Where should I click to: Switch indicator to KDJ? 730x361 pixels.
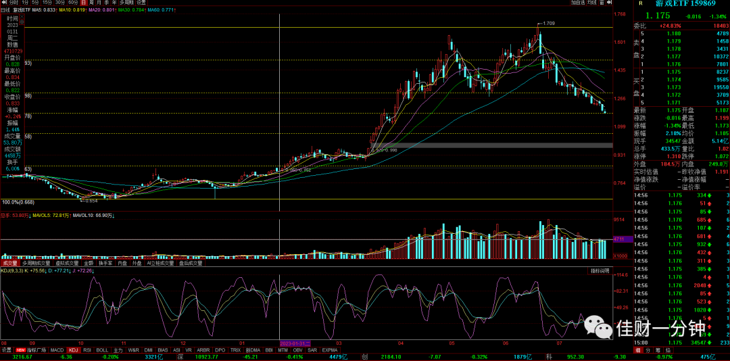coord(73,350)
